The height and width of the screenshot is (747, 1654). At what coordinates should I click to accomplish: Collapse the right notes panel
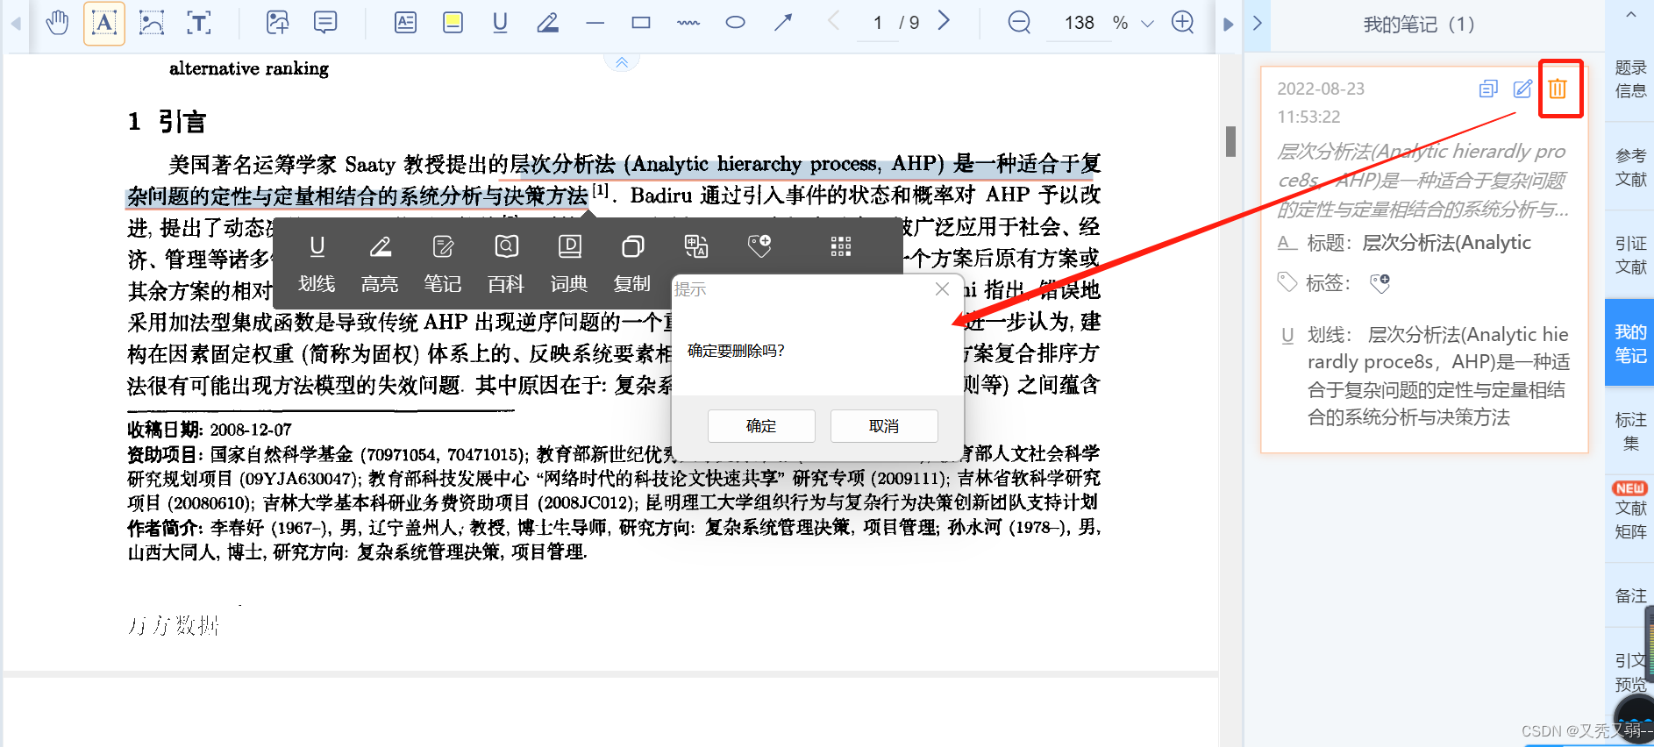(1257, 23)
